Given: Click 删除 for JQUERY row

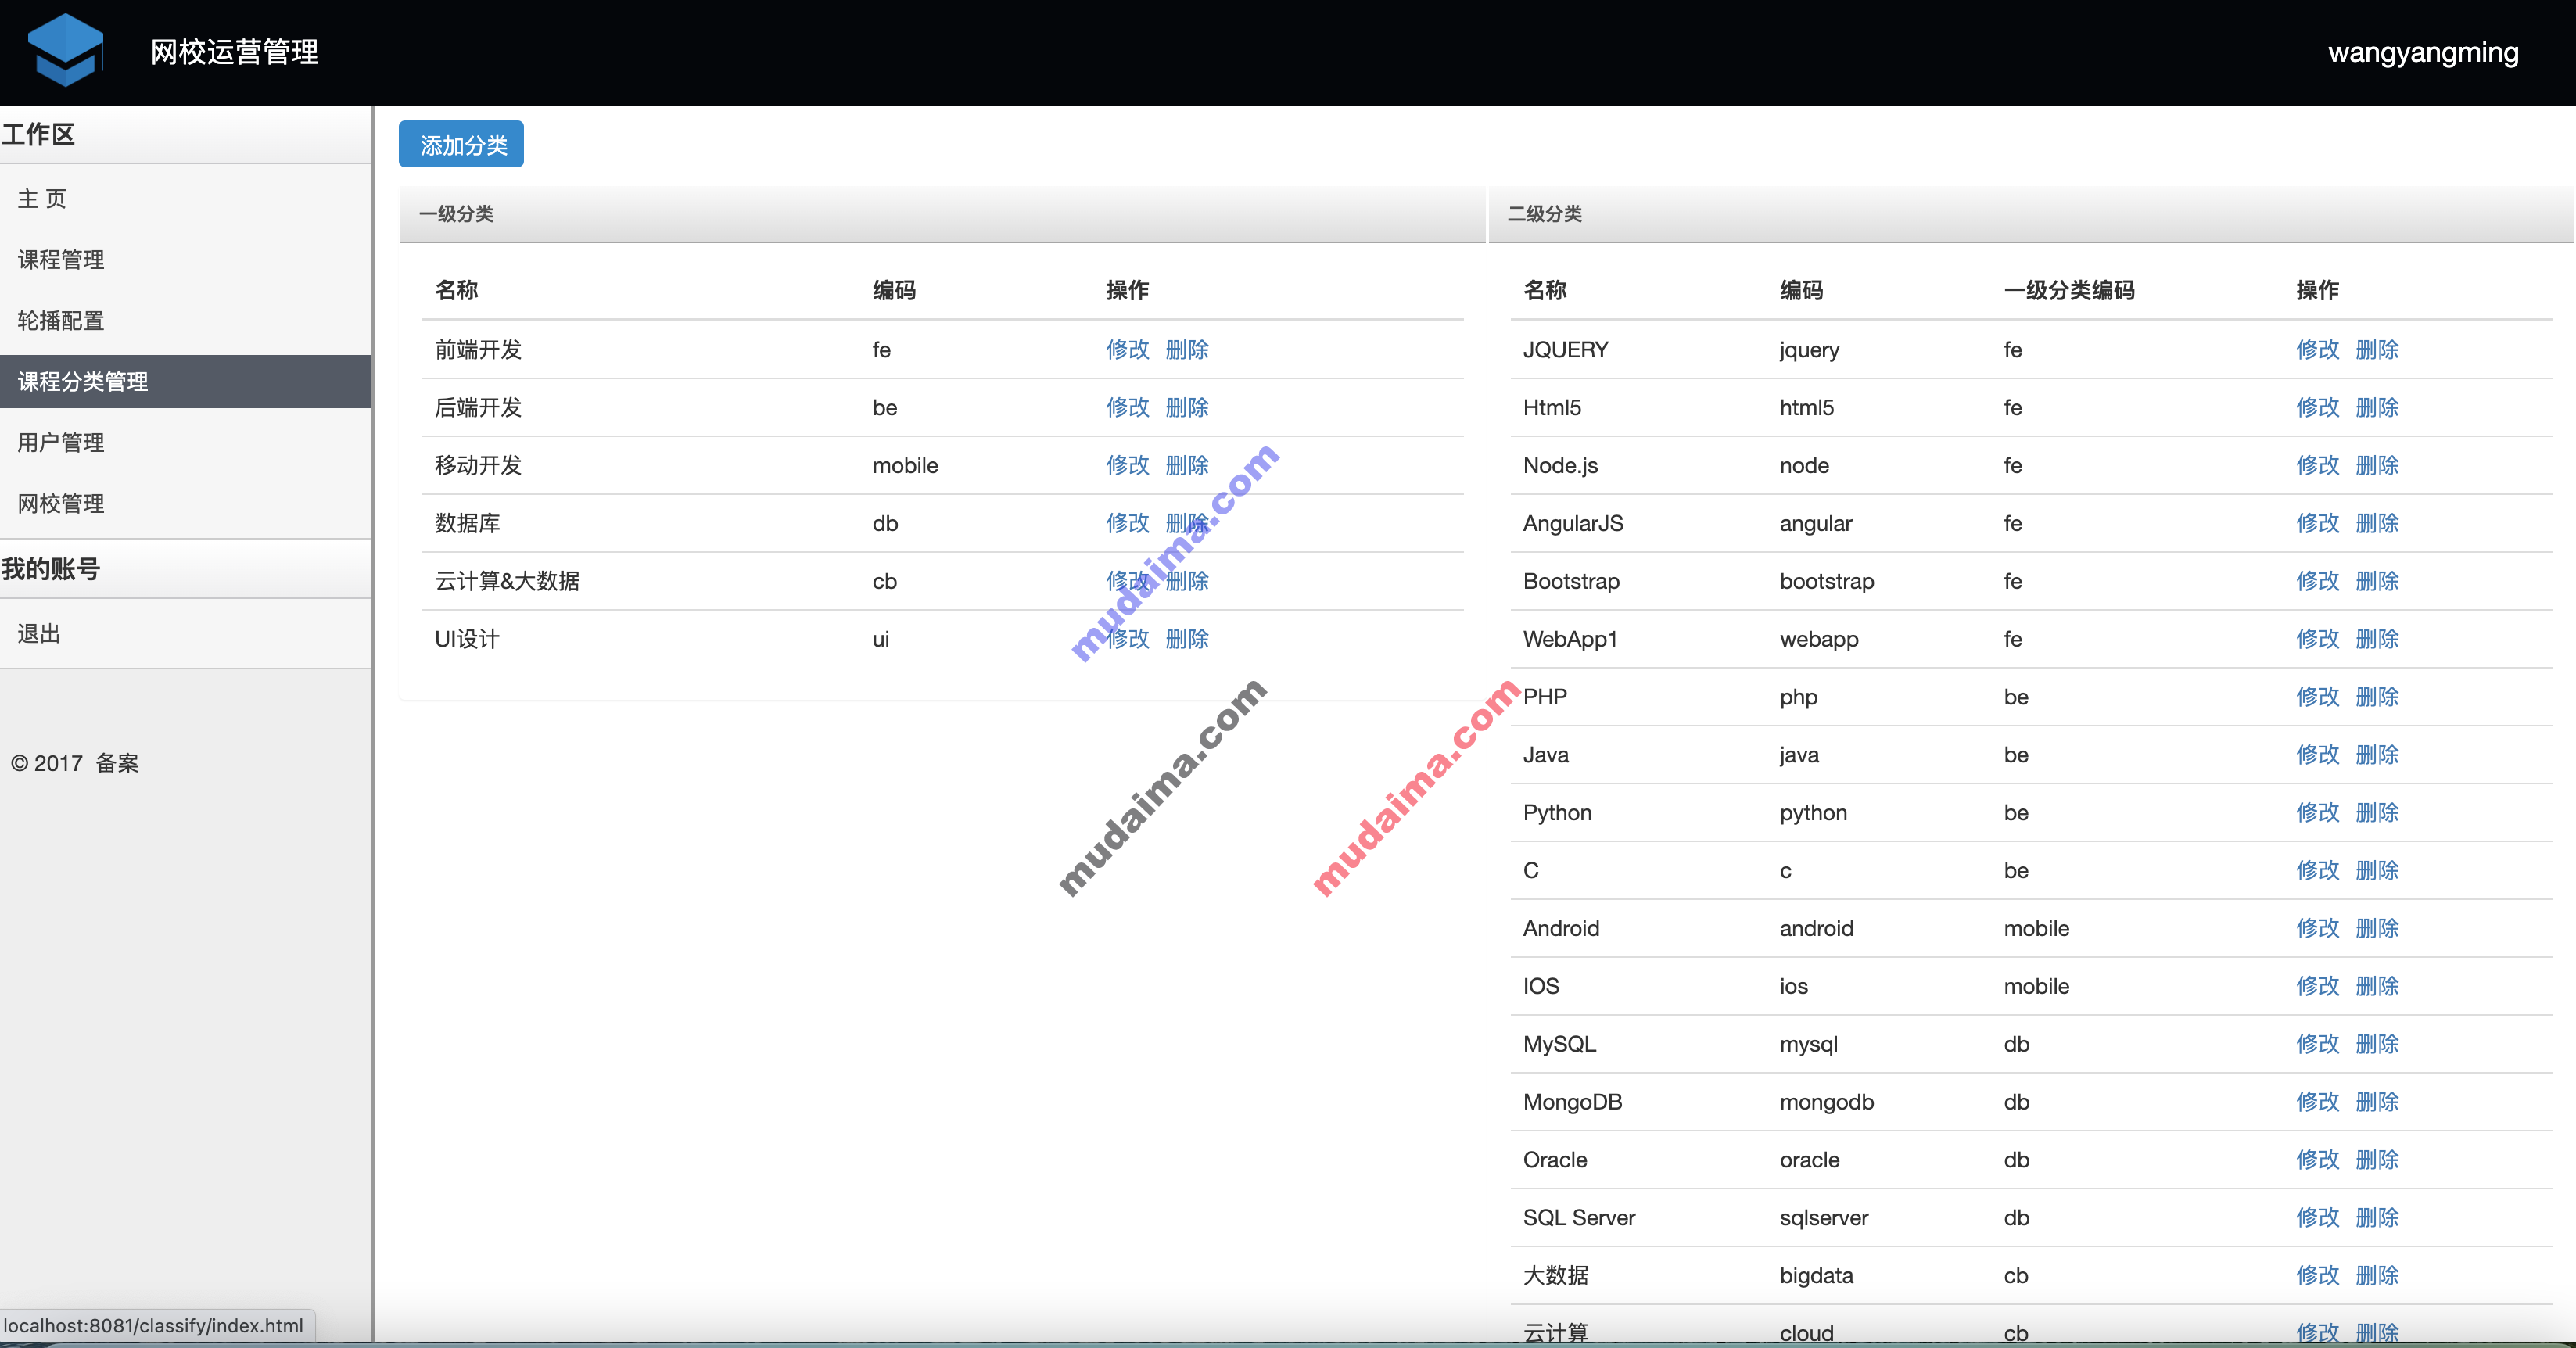Looking at the screenshot, I should click(2377, 350).
